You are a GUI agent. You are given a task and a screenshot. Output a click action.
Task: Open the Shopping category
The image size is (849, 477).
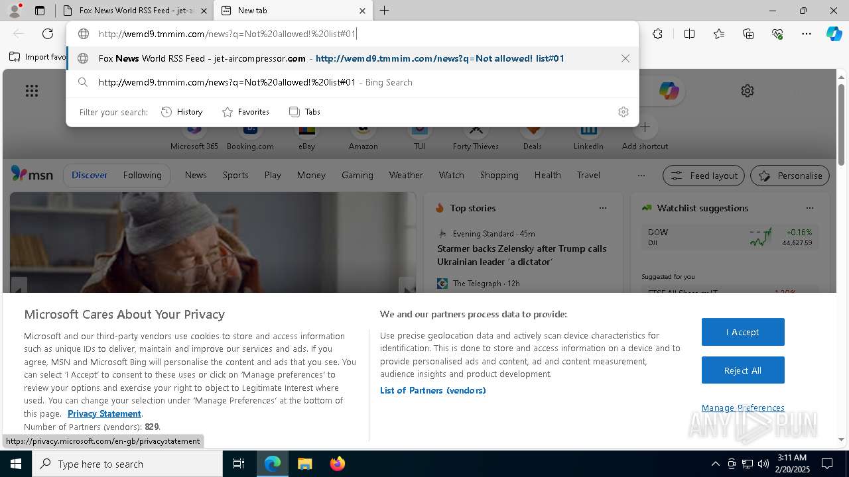coord(499,175)
